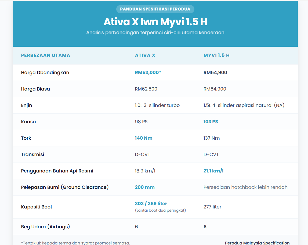Click the 'PANDUAN SPESIFIKASI PERODUA' badge
This screenshot has width=308, height=245.
[155, 9]
